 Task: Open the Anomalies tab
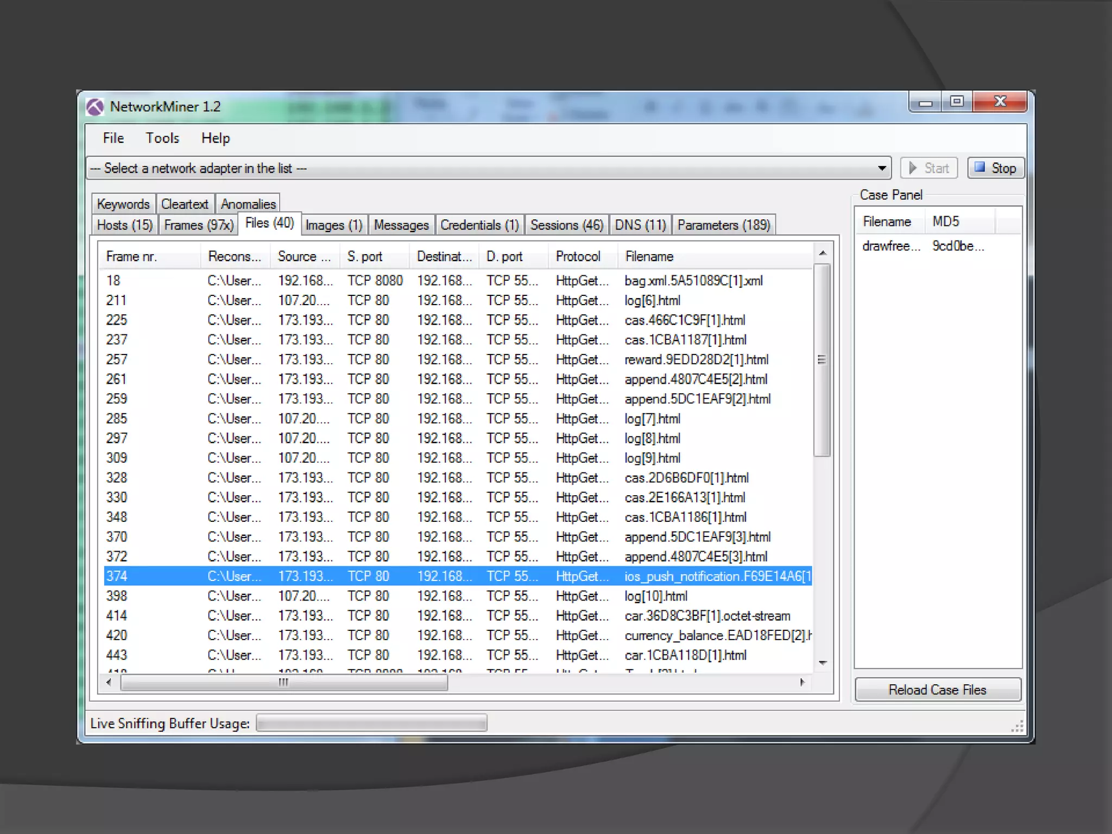pos(248,205)
